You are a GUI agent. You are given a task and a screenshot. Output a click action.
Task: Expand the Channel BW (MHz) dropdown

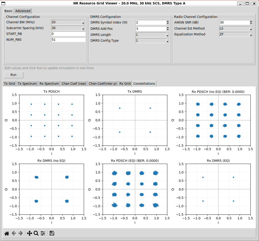[x=83, y=23]
